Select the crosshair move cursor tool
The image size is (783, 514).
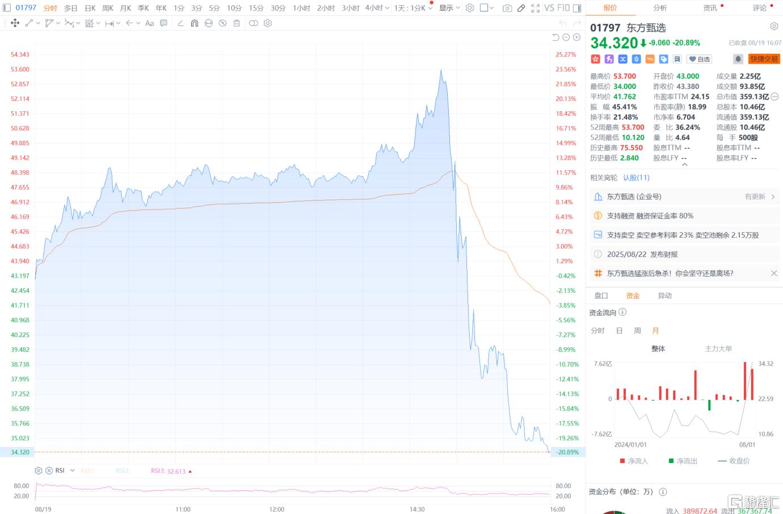(15, 23)
